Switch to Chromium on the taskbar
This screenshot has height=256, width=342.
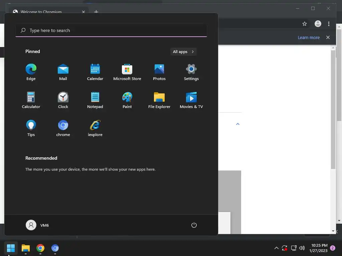(x=55, y=248)
